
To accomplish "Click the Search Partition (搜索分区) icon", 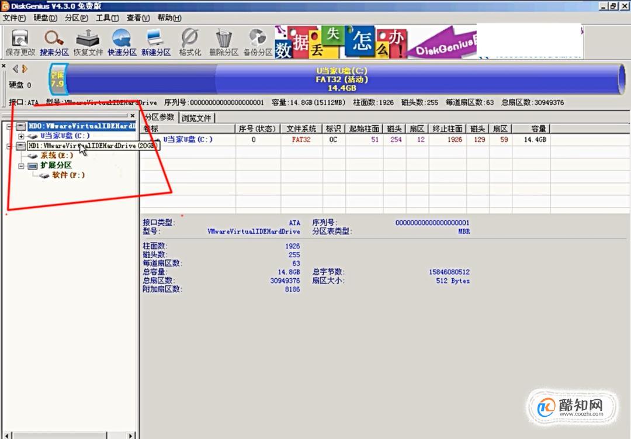I will 54,43.
